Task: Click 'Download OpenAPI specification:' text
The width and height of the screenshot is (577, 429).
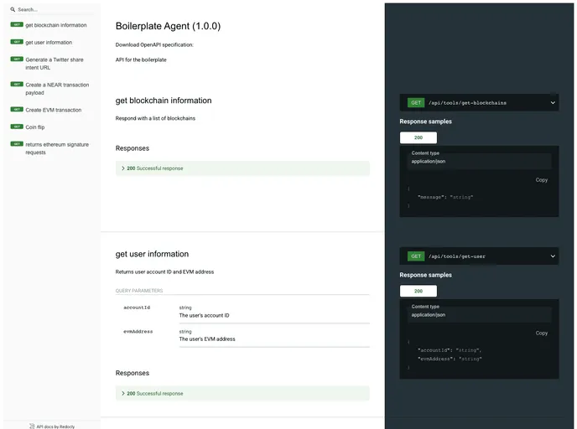Action: click(154, 45)
